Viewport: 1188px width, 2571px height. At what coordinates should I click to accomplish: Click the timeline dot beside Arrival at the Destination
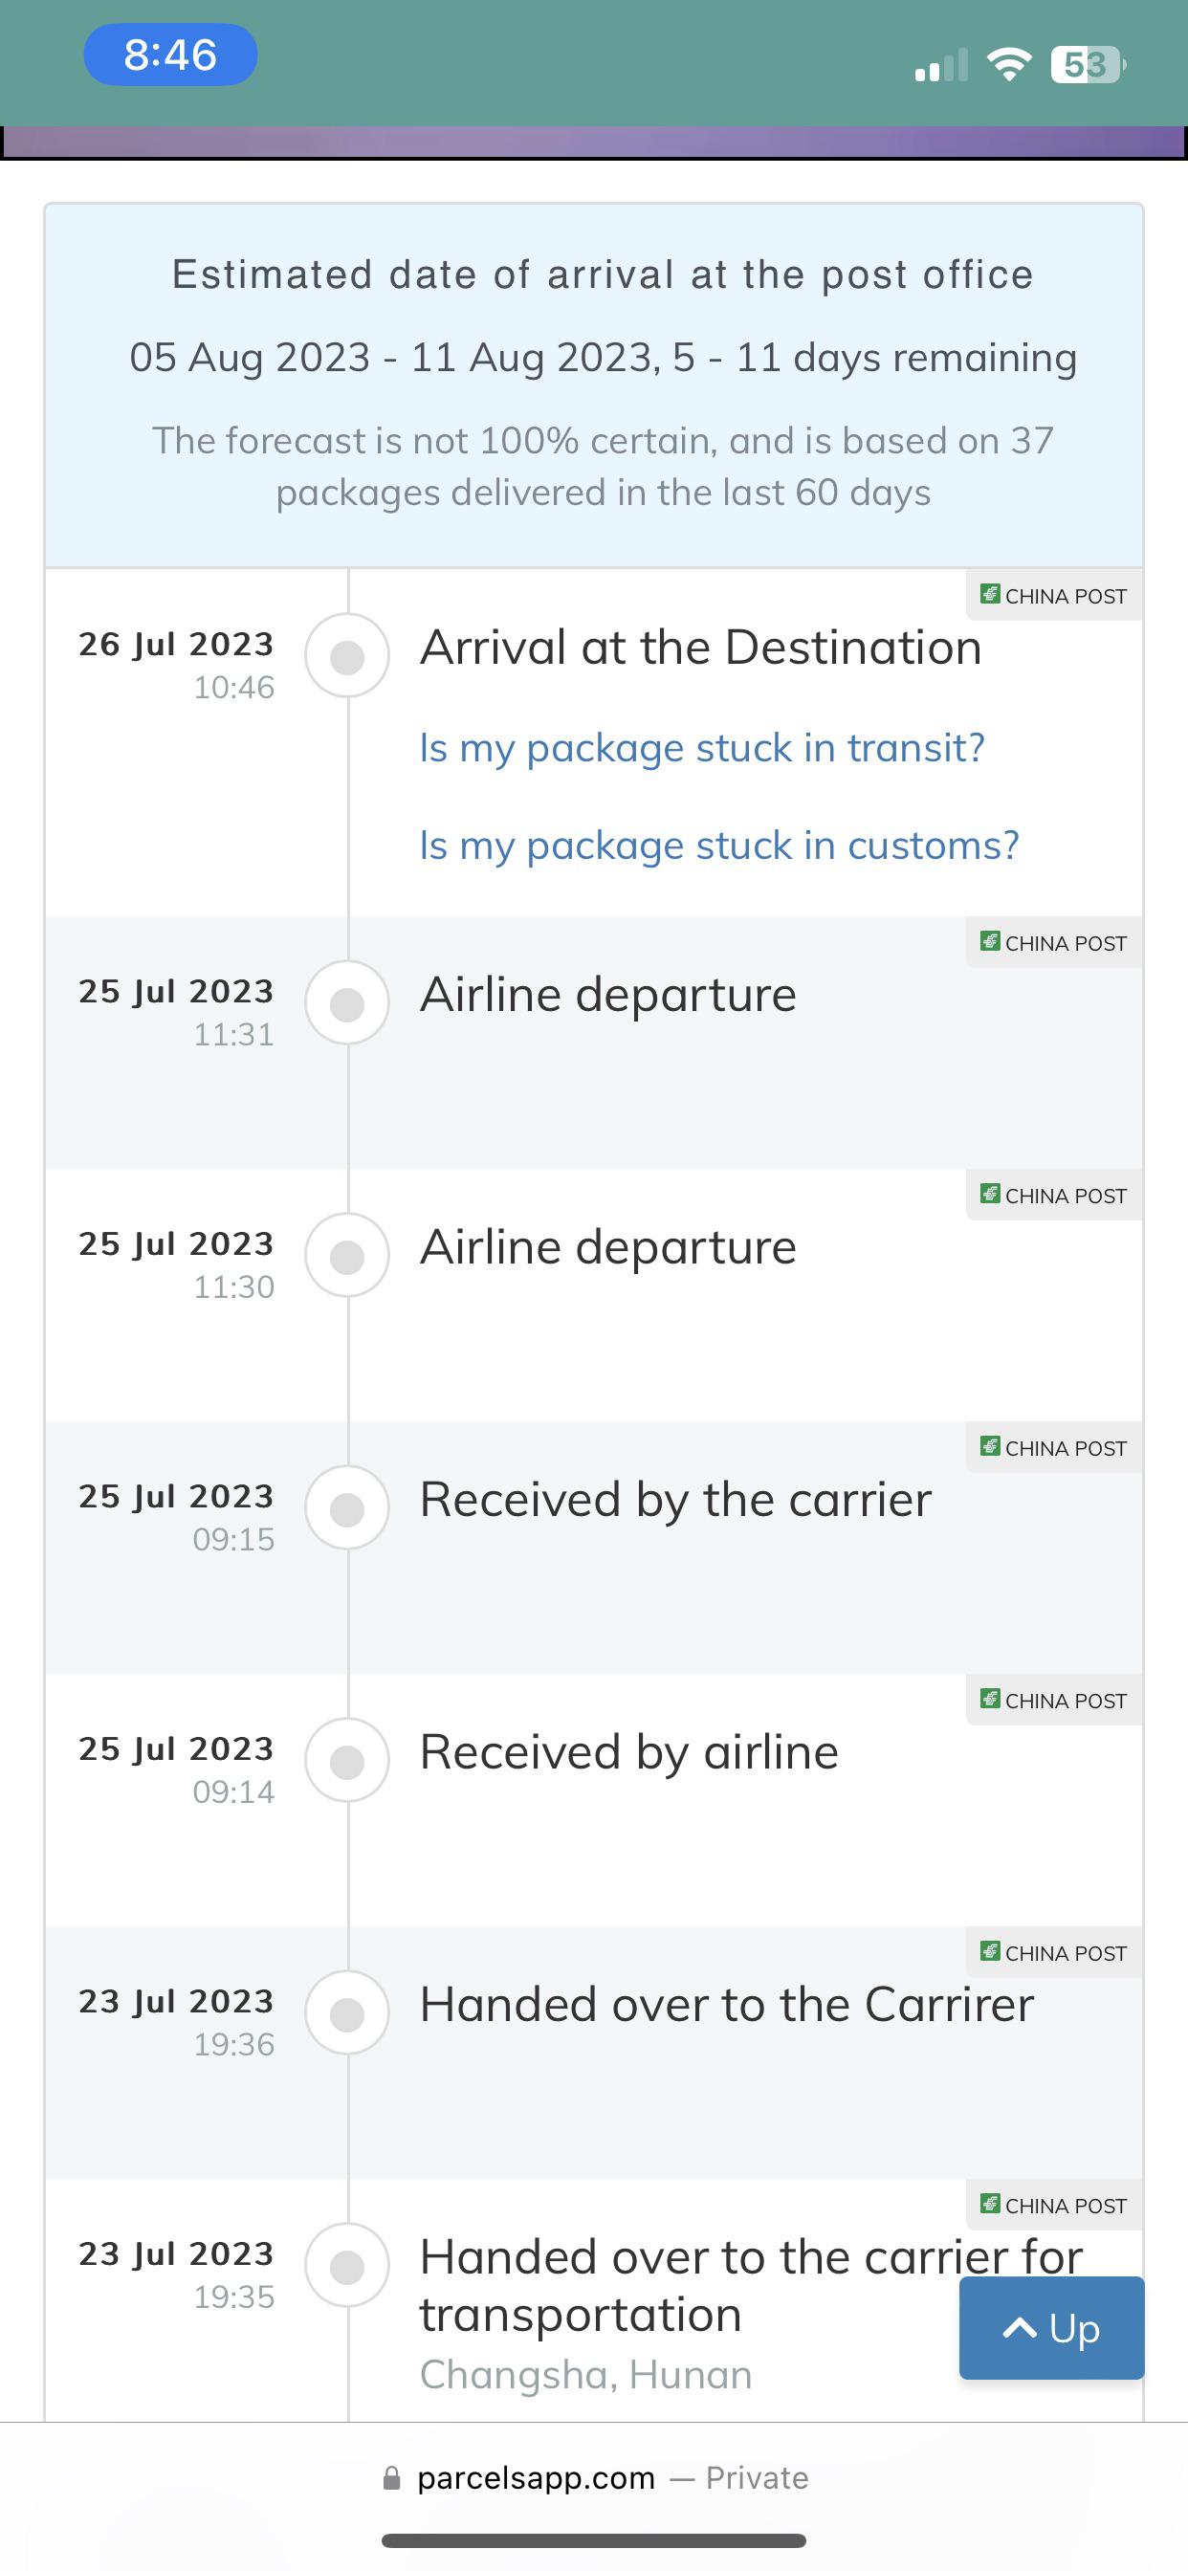(346, 655)
